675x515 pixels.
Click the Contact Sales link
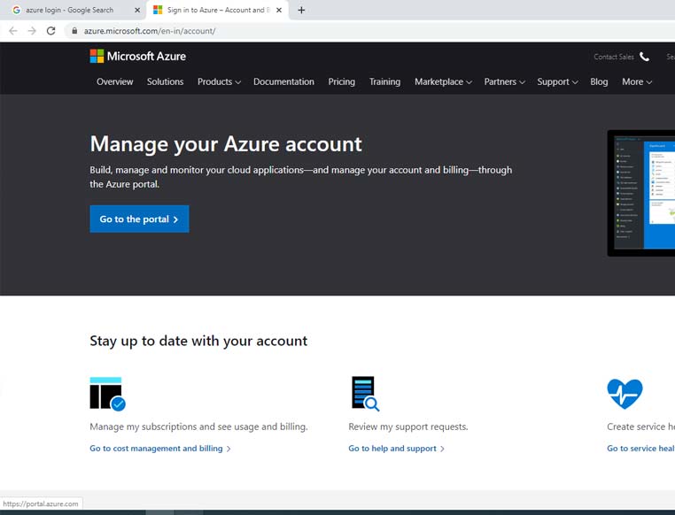(614, 57)
